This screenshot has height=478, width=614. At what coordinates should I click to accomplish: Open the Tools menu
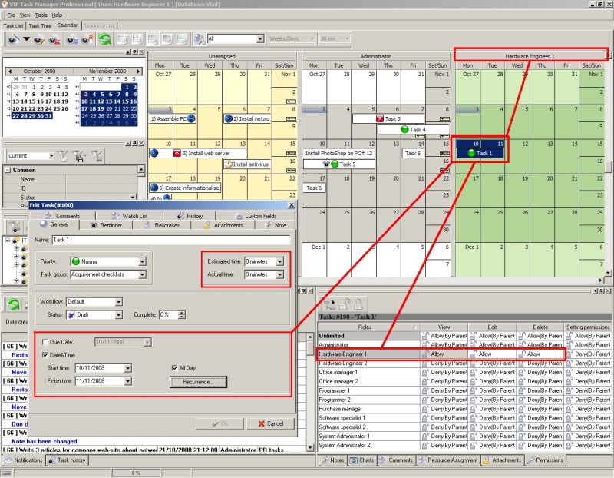click(x=41, y=15)
